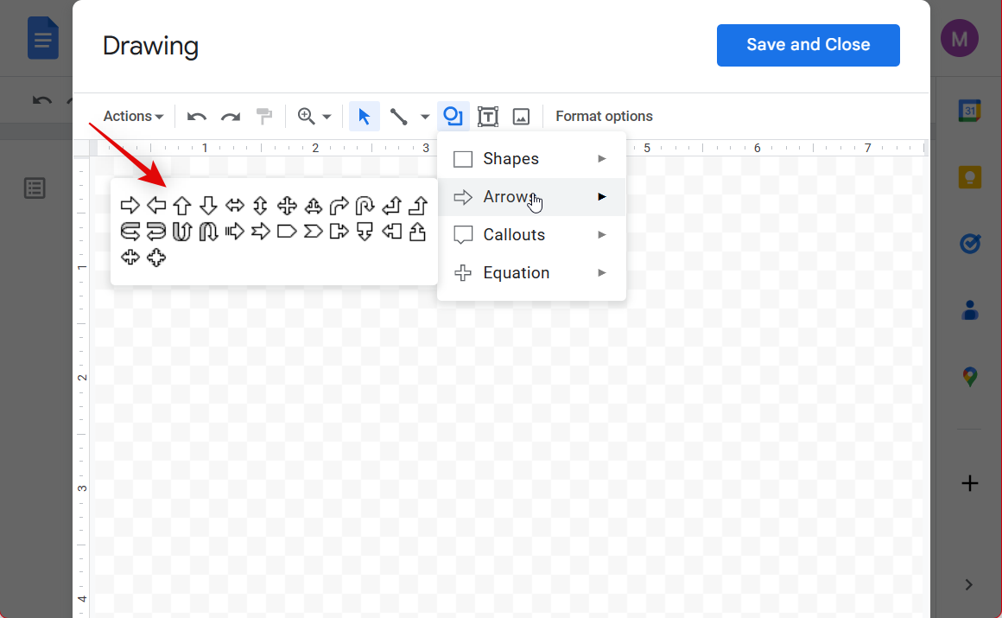
Task: Choose the Line tool
Action: point(399,117)
